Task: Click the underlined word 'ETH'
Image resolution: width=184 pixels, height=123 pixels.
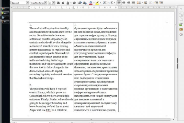Action: pyautogui.click(x=49, y=110)
